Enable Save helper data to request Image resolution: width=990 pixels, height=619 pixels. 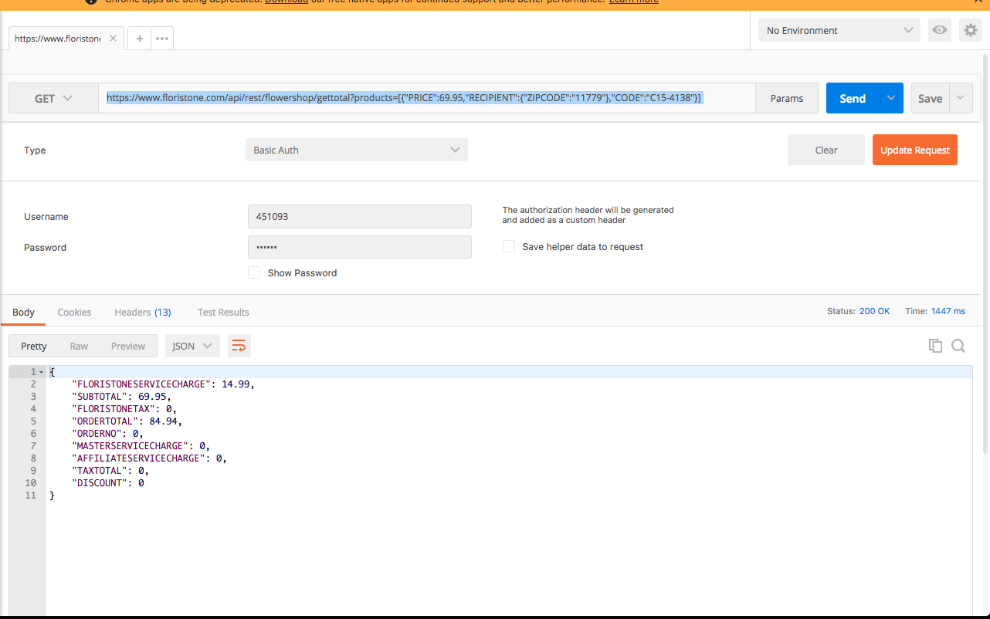pyautogui.click(x=509, y=246)
